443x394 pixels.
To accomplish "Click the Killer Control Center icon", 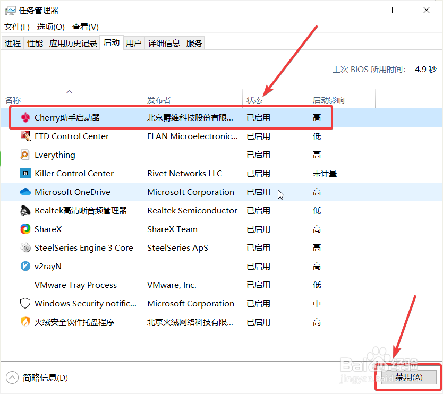I will tap(25, 173).
